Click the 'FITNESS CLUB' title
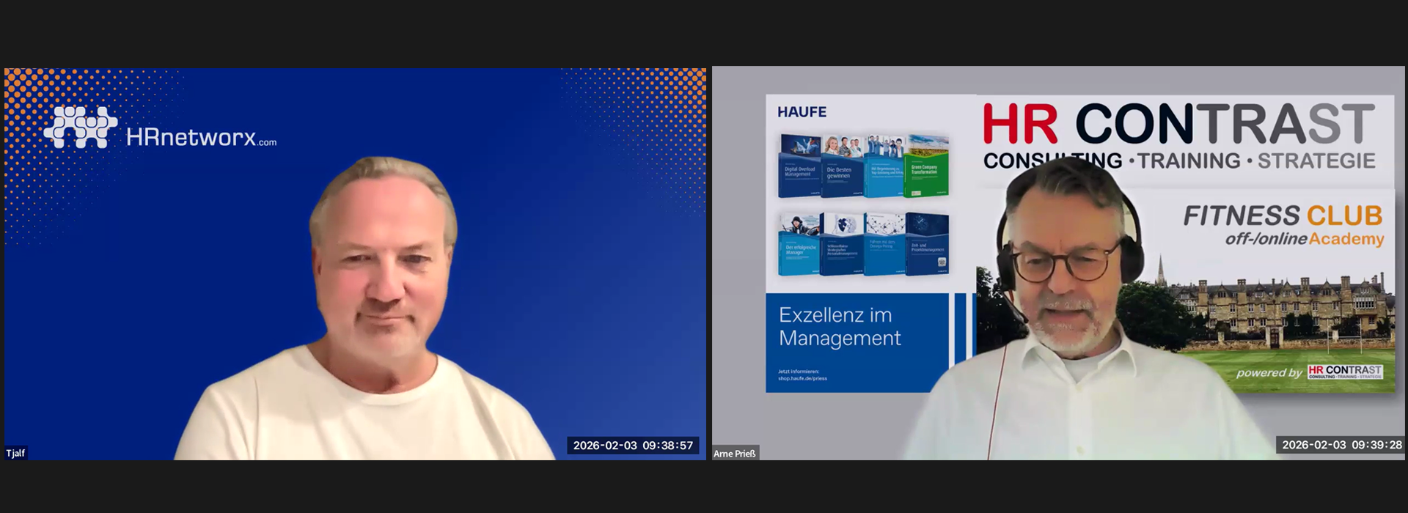 (1283, 215)
